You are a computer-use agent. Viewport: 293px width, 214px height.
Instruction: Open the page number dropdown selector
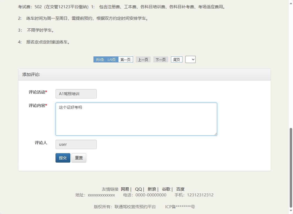(x=190, y=59)
